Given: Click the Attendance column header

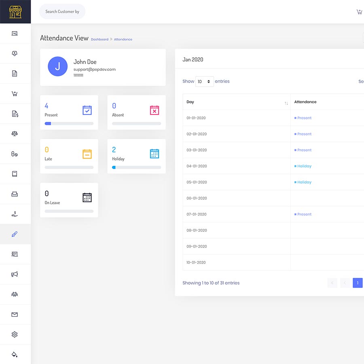Looking at the screenshot, I should point(305,102).
